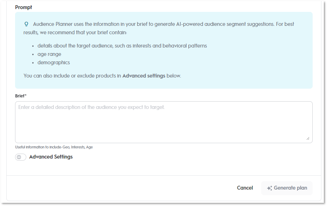Click the "details about the target audience" bullet

pos(122,46)
